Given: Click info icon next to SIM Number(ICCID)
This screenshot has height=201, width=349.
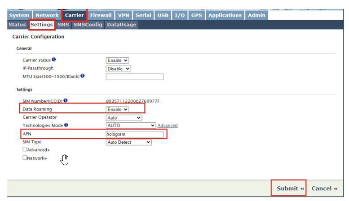Looking at the screenshot, I should click(x=66, y=101).
